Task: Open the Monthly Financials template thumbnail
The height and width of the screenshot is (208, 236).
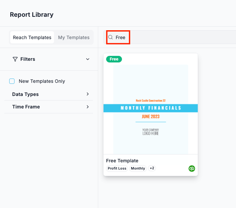Action: point(150,109)
